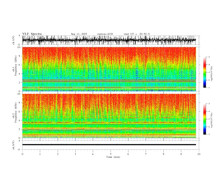The image size is (224, 173).
Task: Click the '-3' tick on upper colorbar
Action: click(208, 57)
